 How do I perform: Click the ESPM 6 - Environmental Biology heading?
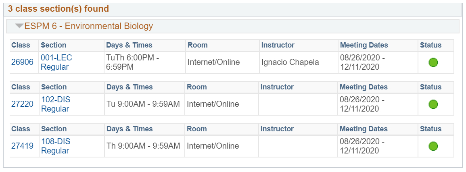coord(89,26)
